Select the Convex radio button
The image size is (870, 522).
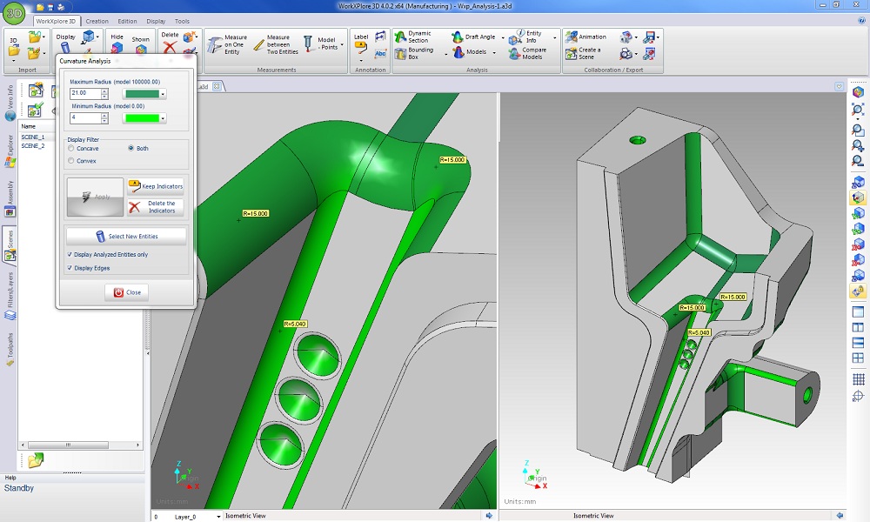point(71,161)
